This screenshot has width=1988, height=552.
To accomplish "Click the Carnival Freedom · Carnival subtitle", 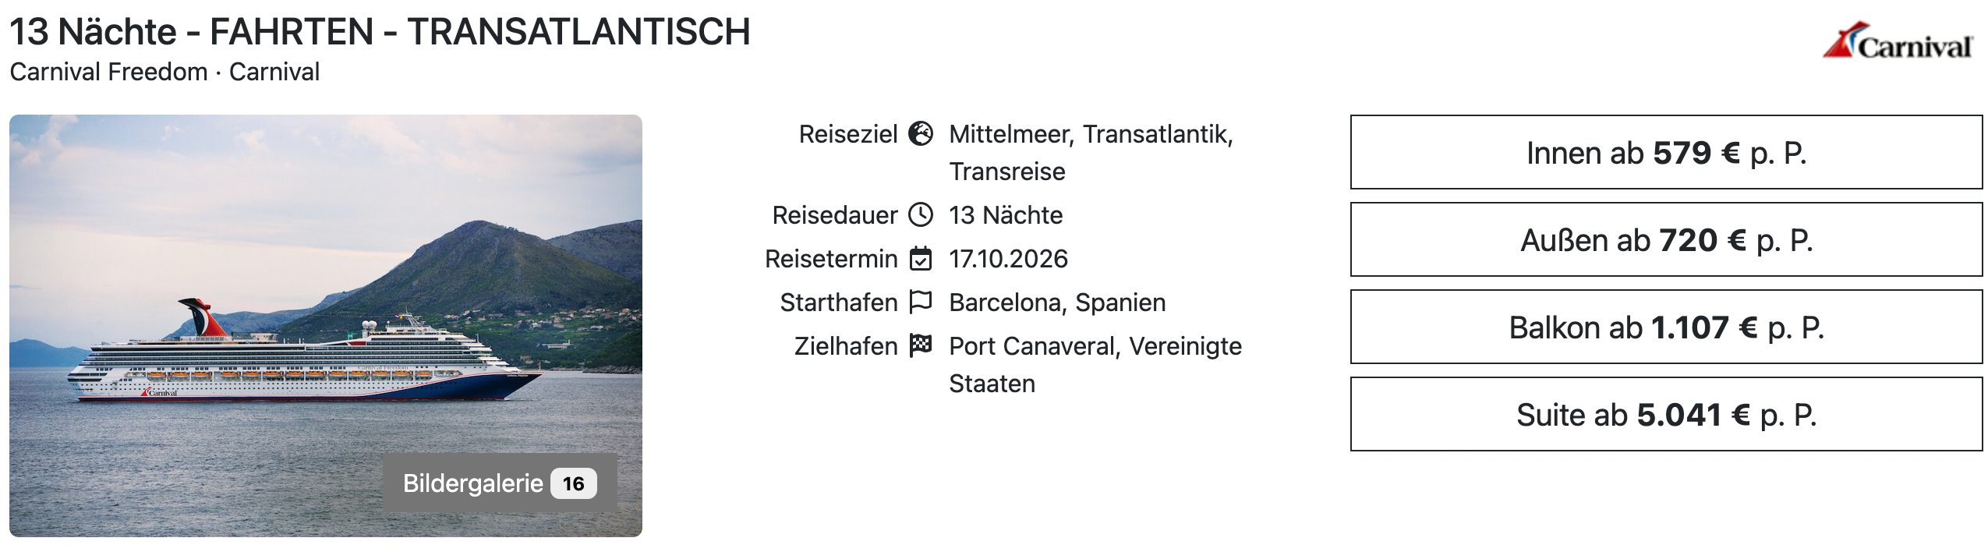I will [x=164, y=72].
